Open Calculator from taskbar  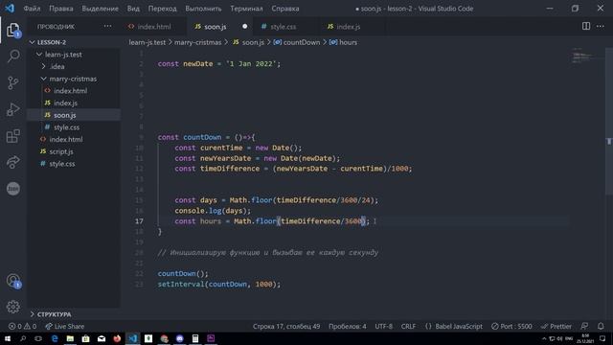pyautogui.click(x=195, y=338)
